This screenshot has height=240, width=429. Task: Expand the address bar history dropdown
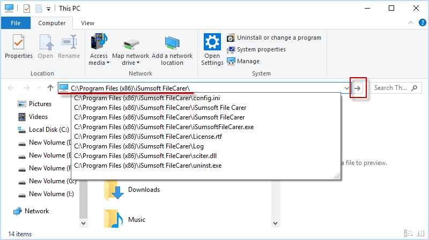pyautogui.click(x=346, y=88)
